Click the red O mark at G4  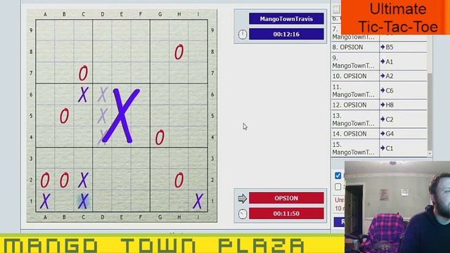(x=160, y=137)
